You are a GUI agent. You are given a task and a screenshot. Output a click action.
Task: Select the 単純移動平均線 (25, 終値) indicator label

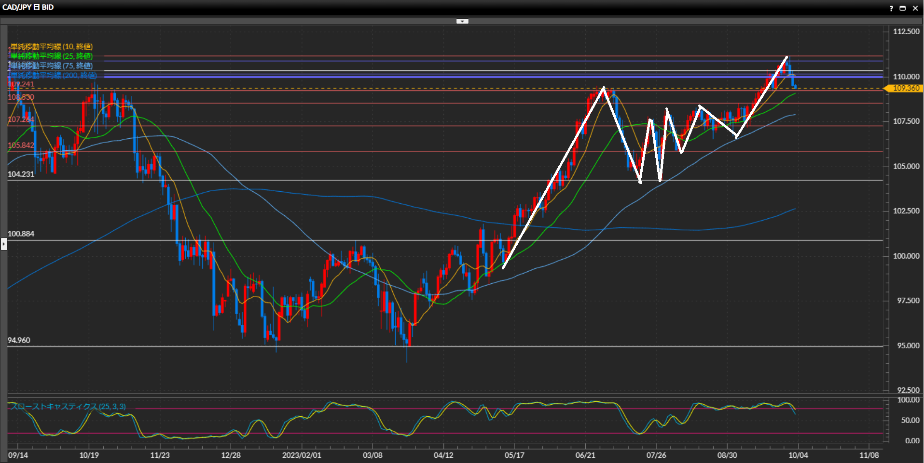click(52, 56)
